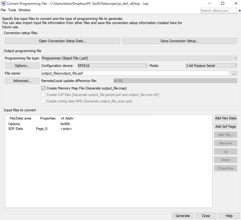The height and width of the screenshot is (220, 241).
Task: Click the Options... button
Action: (22, 66)
